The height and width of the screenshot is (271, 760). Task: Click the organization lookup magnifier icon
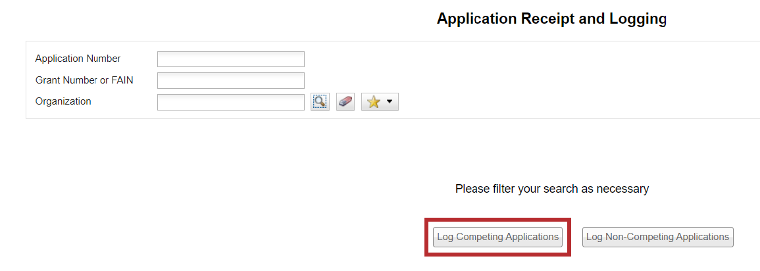point(320,102)
